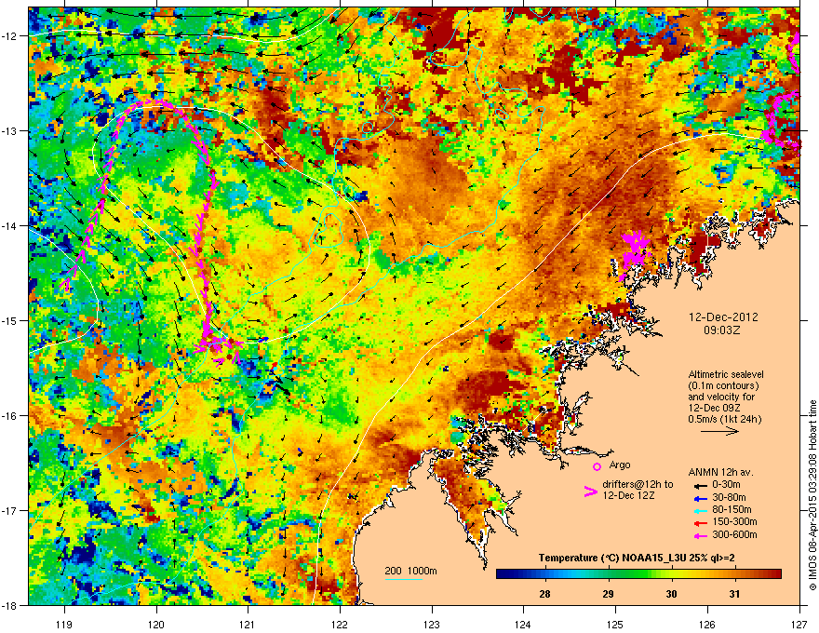Click the vertical IMOS copyright timestamp text
This screenshot has height=633, width=819.
(x=812, y=494)
